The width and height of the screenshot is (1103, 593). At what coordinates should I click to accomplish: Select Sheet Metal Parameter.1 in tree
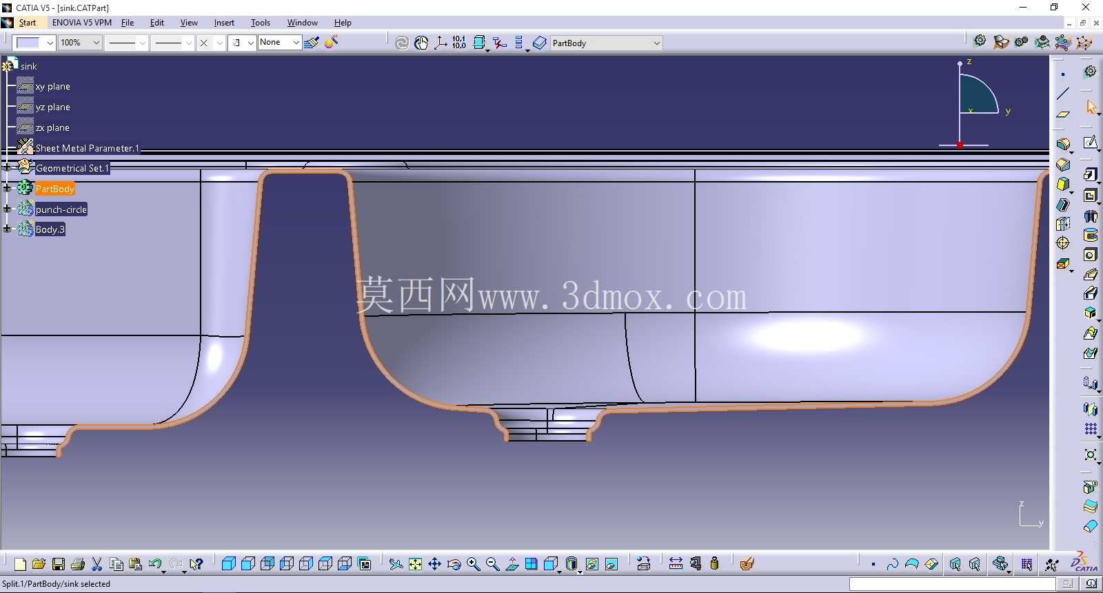[88, 148]
